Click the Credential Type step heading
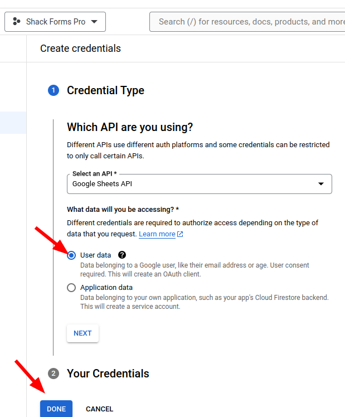The height and width of the screenshot is (417, 345). [x=105, y=90]
